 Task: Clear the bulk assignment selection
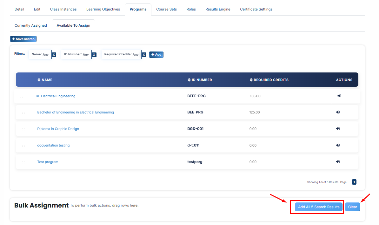[353, 207]
